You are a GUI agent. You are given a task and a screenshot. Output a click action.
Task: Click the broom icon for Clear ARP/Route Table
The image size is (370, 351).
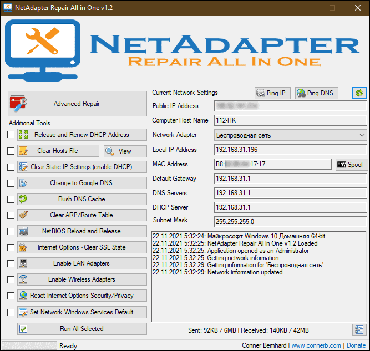(x=23, y=215)
